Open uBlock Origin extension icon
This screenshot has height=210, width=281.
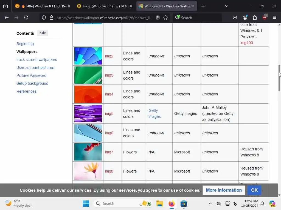point(265,17)
